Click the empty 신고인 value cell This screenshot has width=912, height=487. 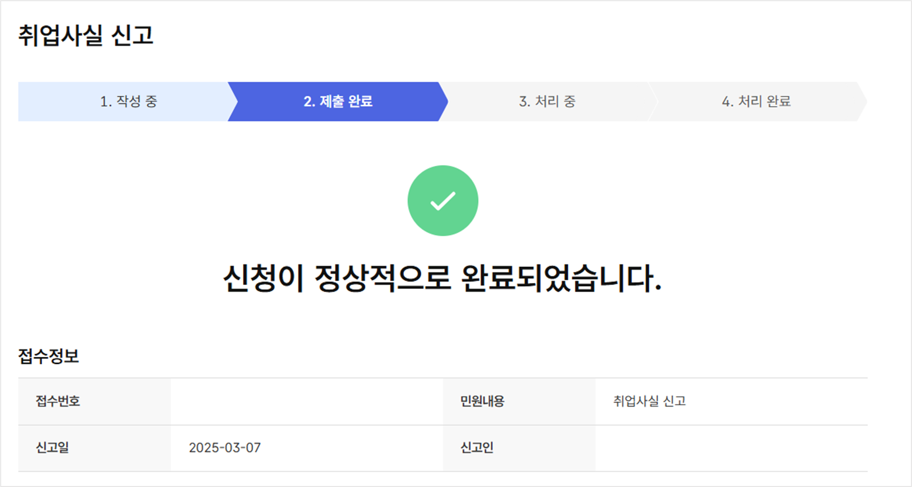[731, 448]
